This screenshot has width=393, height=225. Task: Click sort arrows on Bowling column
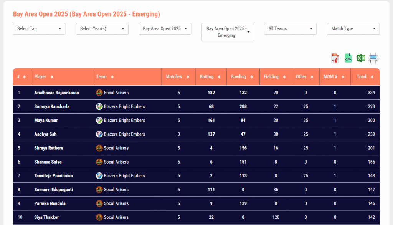[252, 77]
